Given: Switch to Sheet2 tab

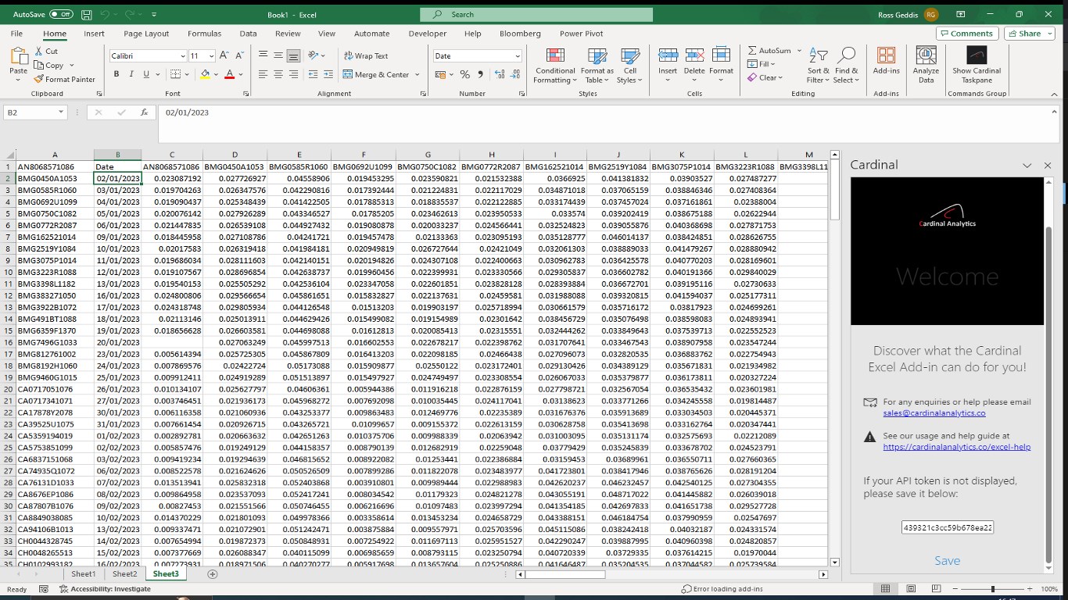Looking at the screenshot, I should [x=124, y=573].
